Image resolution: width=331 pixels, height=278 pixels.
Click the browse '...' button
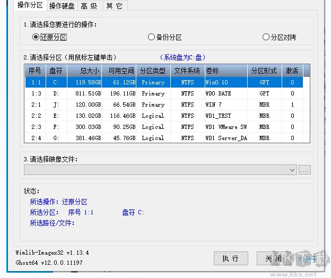(x=304, y=170)
